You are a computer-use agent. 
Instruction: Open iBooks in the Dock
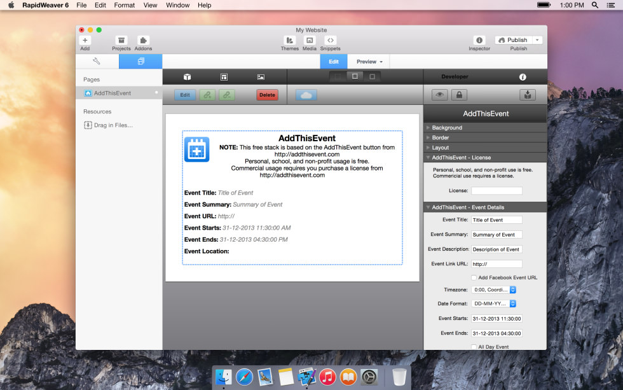(x=348, y=377)
